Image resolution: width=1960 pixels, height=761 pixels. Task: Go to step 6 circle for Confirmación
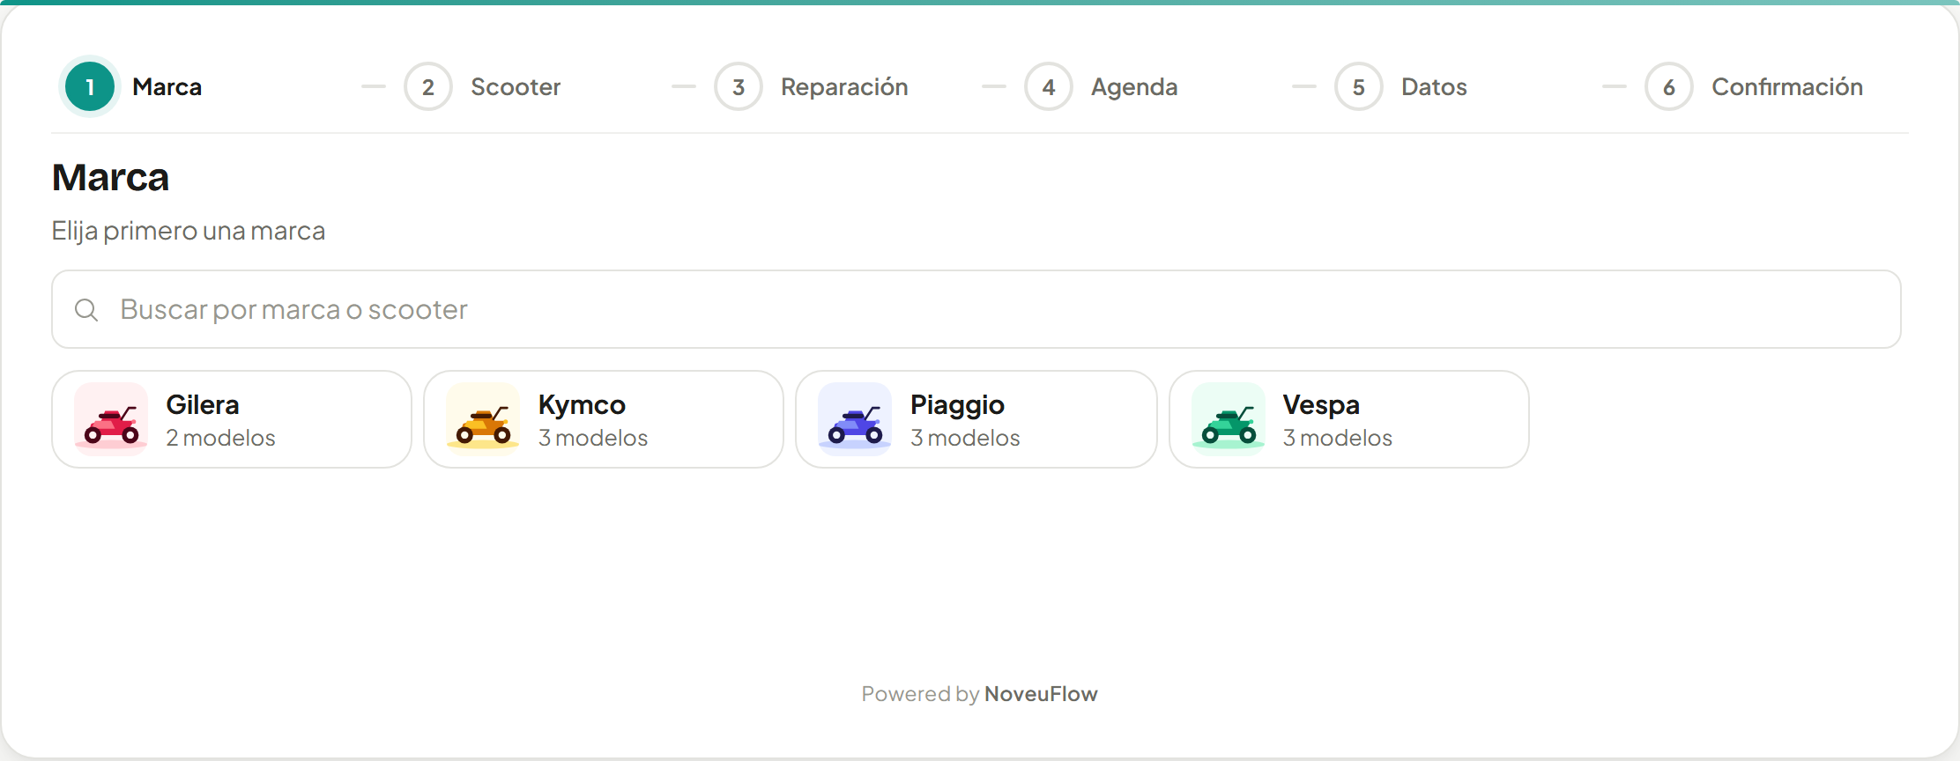1669,87
